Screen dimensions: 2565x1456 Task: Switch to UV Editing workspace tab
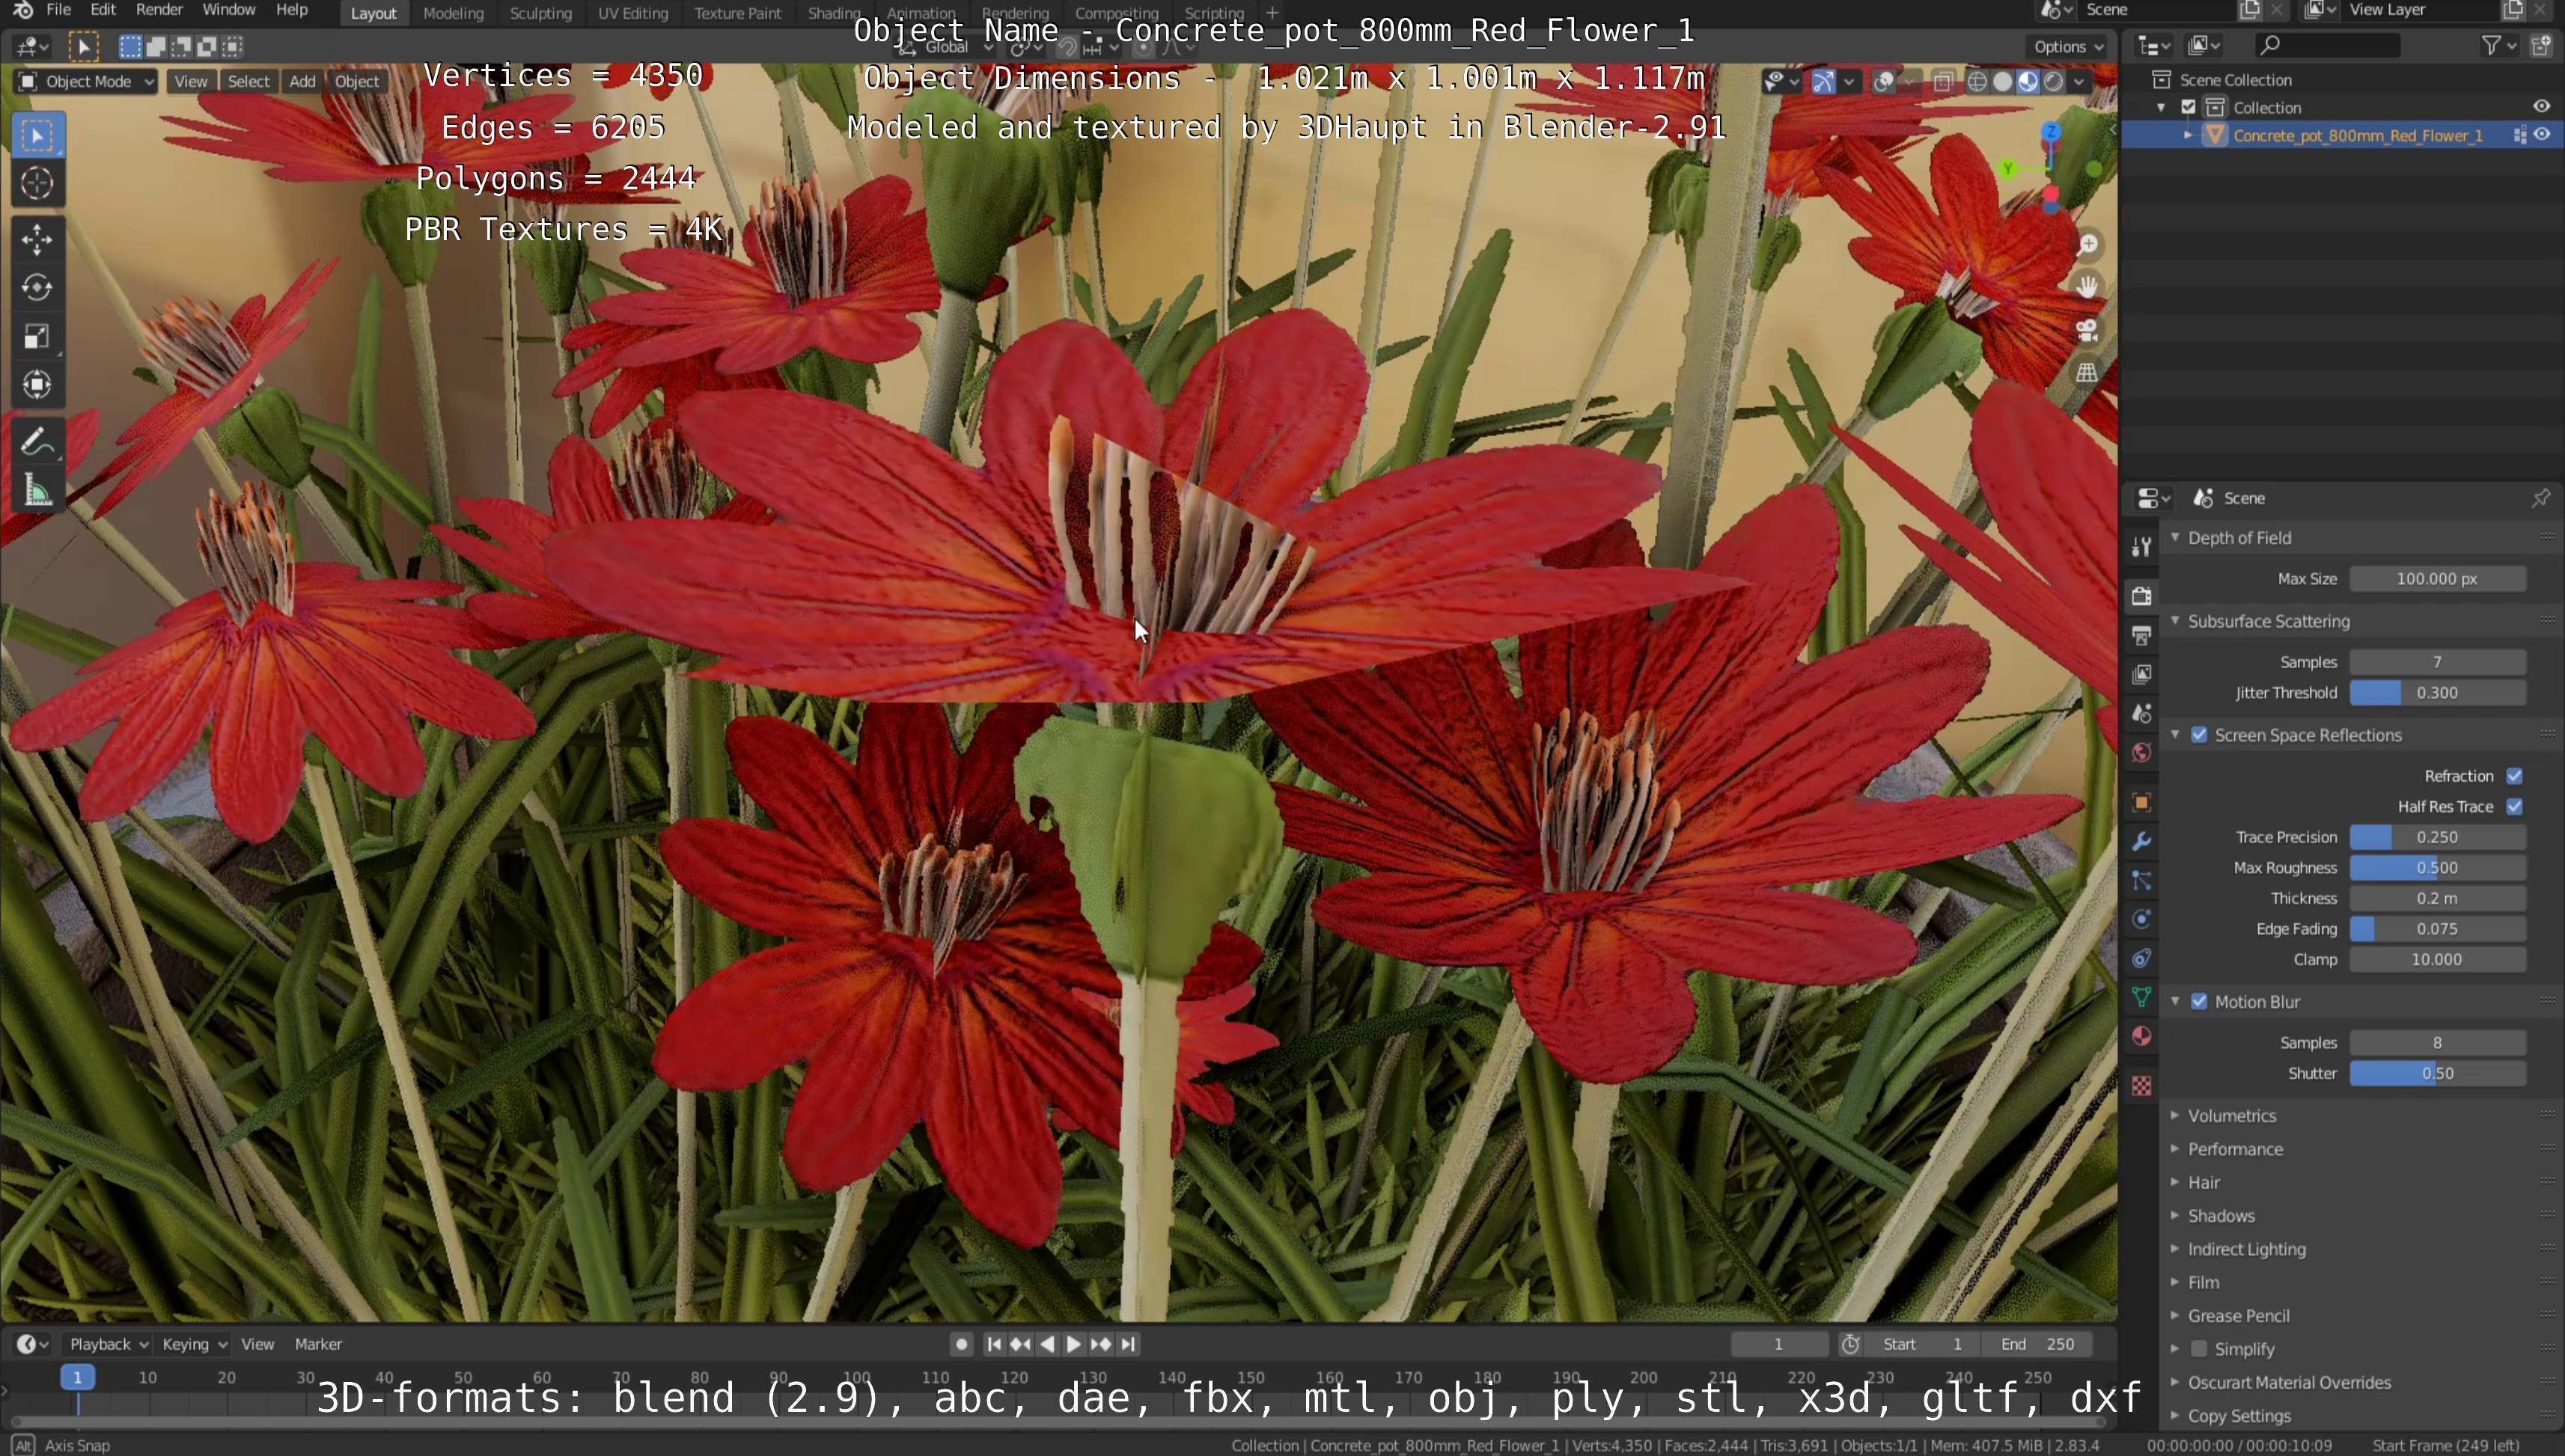pos(632,13)
